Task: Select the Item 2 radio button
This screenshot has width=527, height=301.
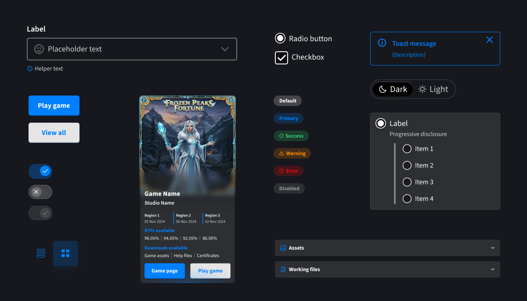Action: point(407,165)
